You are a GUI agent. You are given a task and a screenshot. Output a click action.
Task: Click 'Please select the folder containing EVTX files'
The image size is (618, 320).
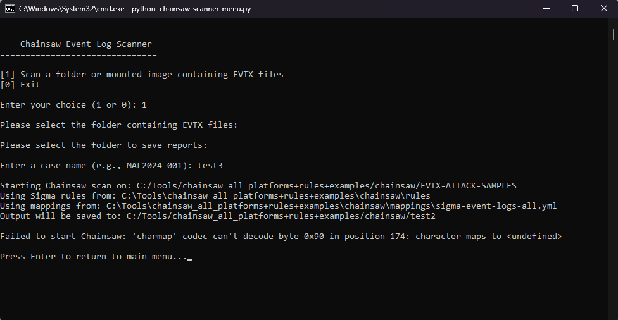(x=119, y=125)
